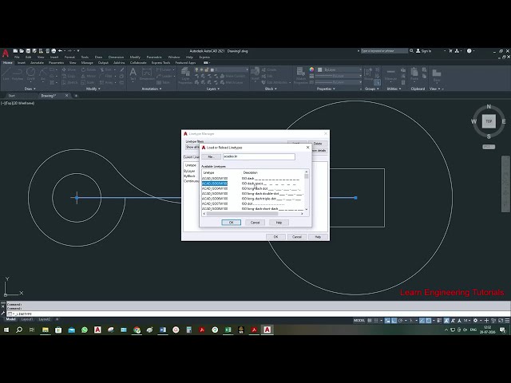Click Cancel in Linetype Manager dialog
Screen dimensions: 511x383
click(x=296, y=237)
